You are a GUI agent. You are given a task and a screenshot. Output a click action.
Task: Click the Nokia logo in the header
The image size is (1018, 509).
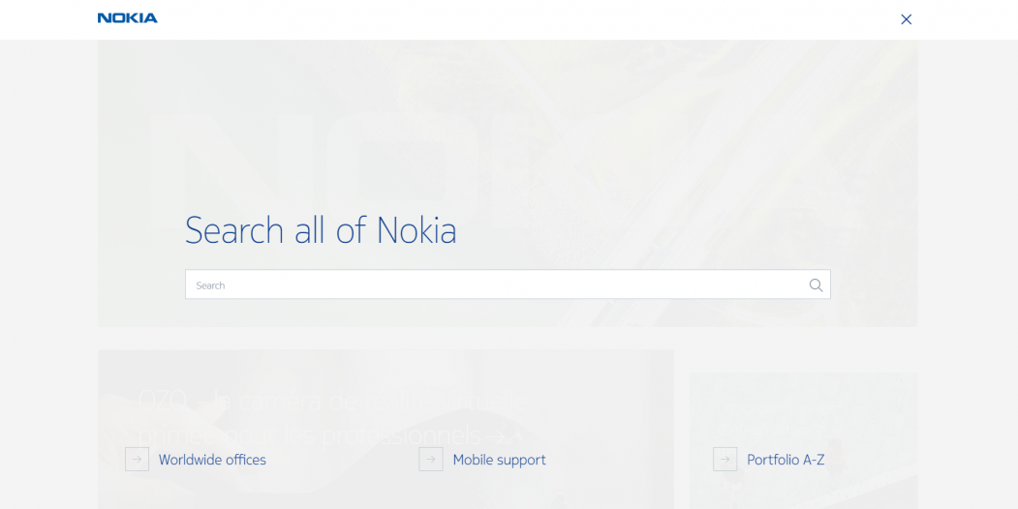(127, 18)
